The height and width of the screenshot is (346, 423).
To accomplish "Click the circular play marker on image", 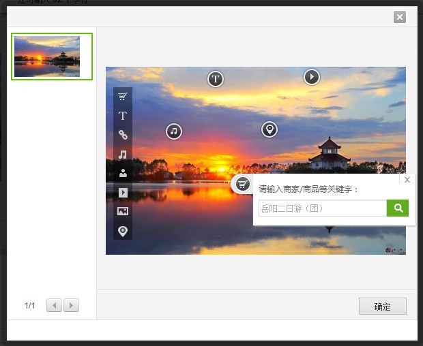I will pyautogui.click(x=312, y=77).
